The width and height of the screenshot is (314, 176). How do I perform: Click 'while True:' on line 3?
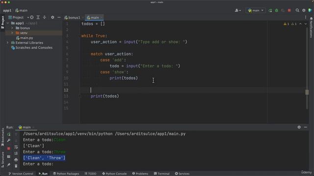pyautogui.click(x=94, y=36)
